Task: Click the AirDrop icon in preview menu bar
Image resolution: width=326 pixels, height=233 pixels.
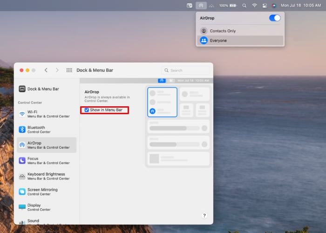Action: pos(162,81)
